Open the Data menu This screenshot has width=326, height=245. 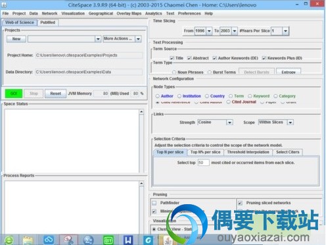[34, 14]
